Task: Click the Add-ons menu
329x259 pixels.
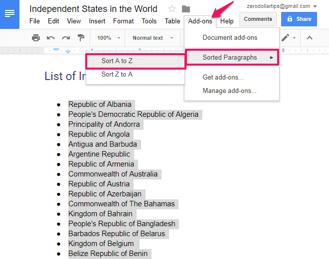Action: (200, 21)
